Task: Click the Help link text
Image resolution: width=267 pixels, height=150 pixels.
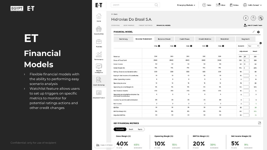Action: pyautogui.click(x=209, y=5)
